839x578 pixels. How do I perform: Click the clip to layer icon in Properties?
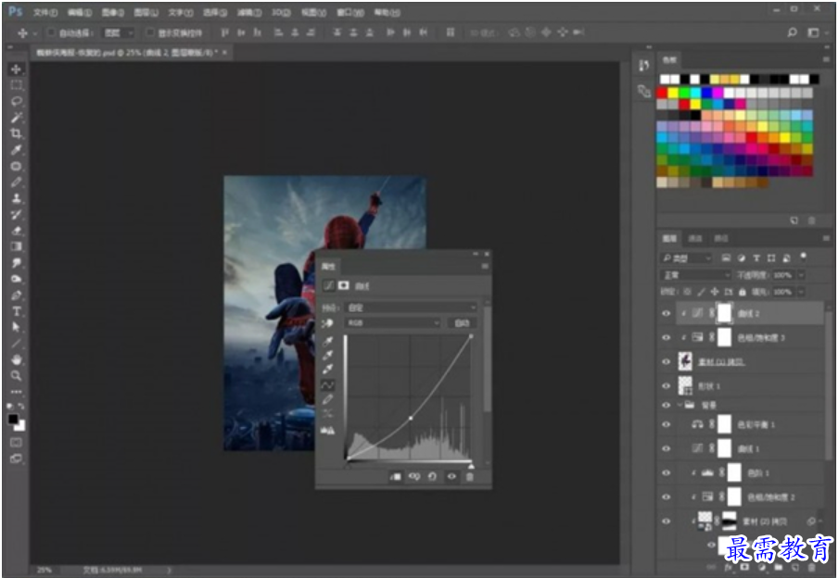pyautogui.click(x=396, y=476)
